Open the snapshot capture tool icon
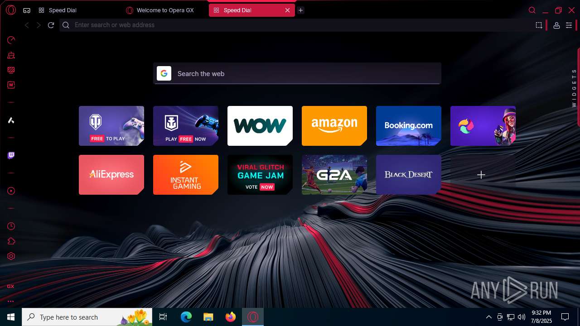Screen dimensions: 580x326 pyautogui.click(x=539, y=25)
